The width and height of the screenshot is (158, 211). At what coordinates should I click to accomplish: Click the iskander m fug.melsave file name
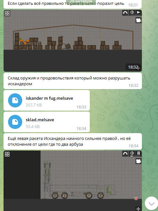49,98
